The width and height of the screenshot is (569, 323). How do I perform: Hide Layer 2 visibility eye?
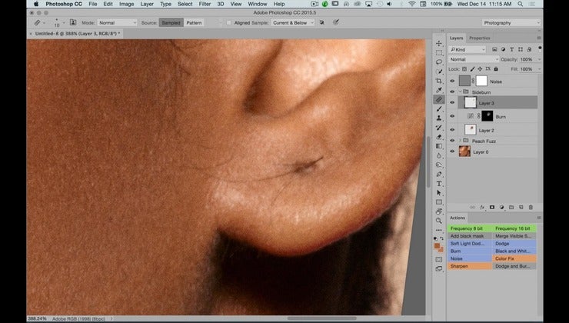click(x=452, y=130)
